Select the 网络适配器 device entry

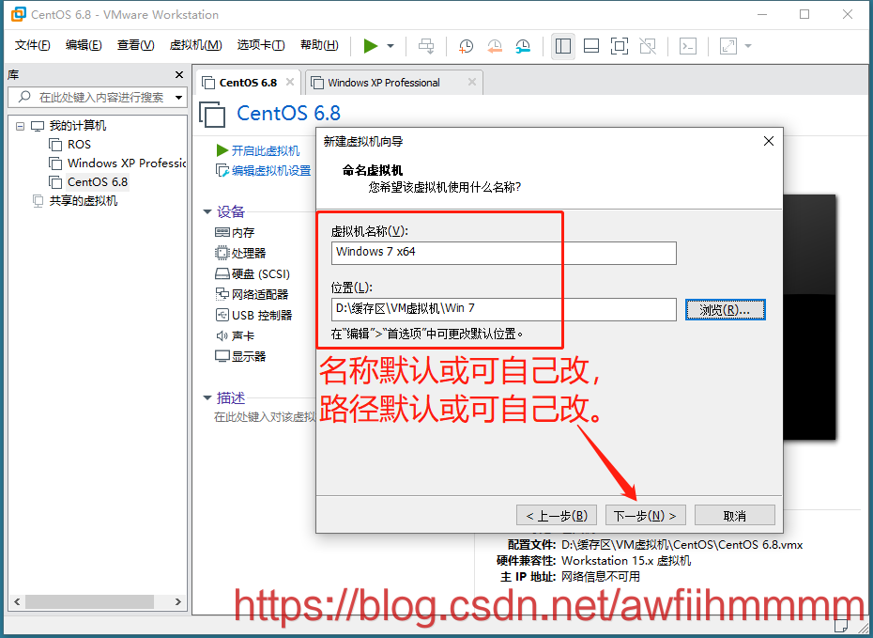point(260,294)
